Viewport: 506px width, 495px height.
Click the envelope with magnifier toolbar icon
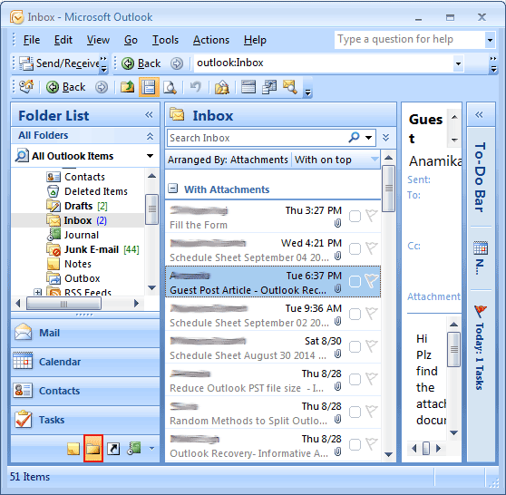pos(290,87)
